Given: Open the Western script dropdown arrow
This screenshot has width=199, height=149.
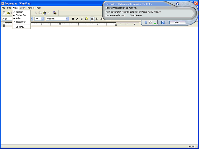Looking at the screenshot, I should click(67, 19).
